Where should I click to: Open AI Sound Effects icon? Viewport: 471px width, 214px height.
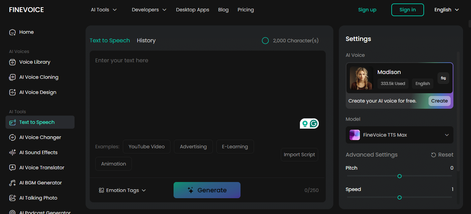click(x=12, y=153)
